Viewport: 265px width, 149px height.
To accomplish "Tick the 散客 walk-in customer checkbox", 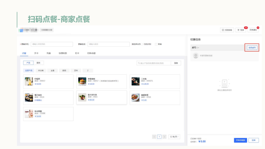I will 156,44.
